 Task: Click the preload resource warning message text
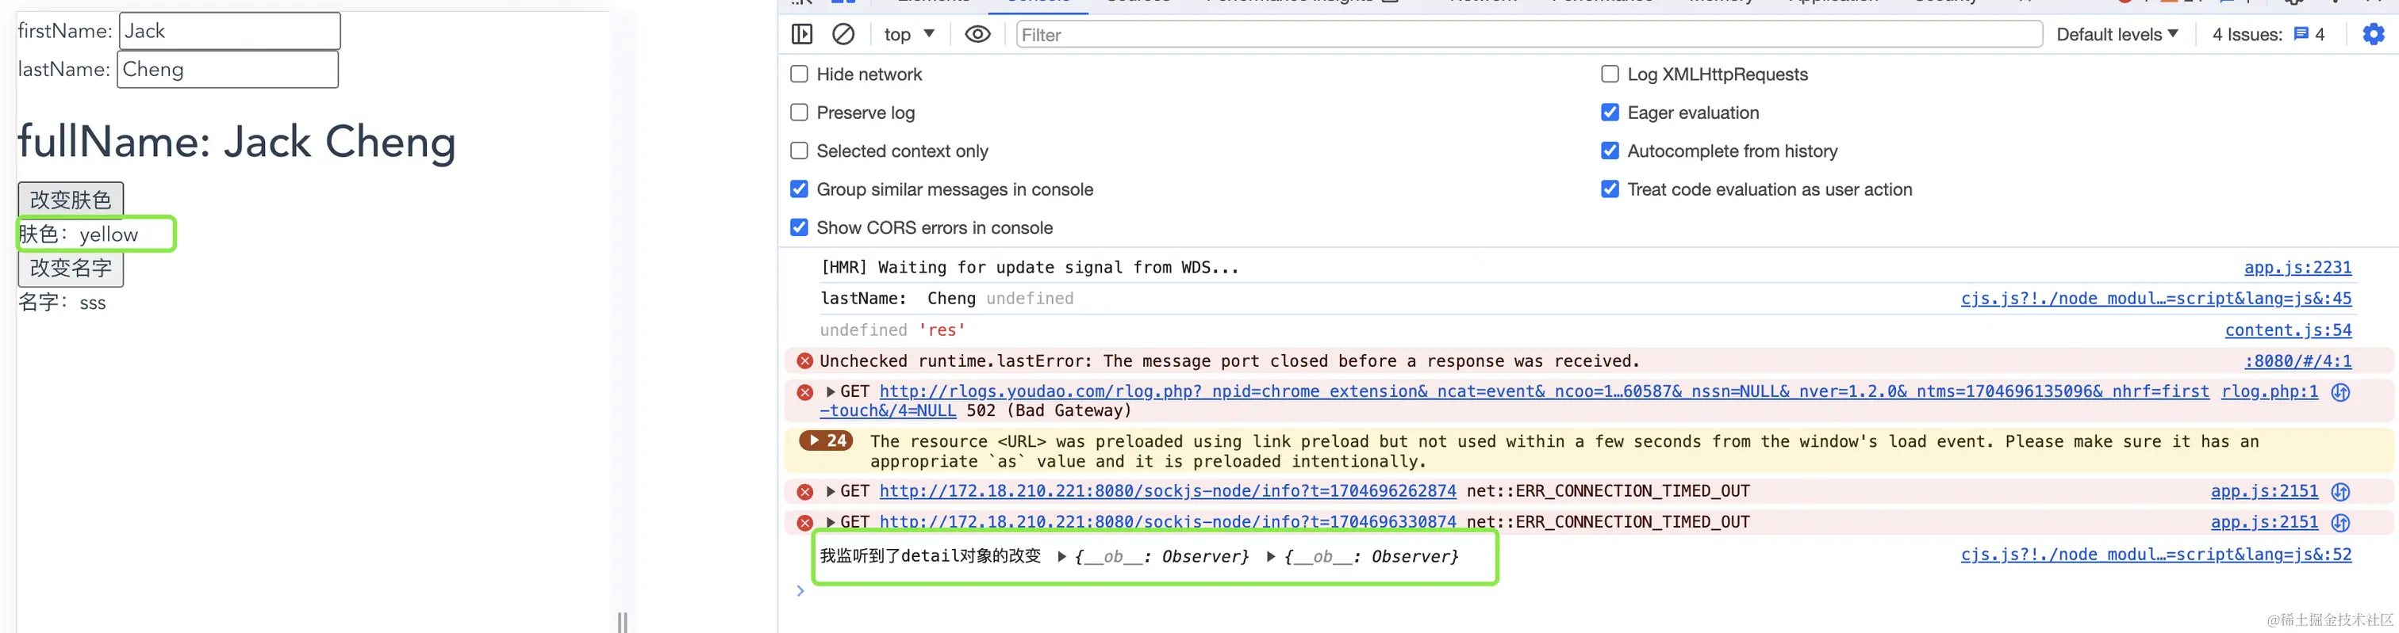pos(1564,451)
